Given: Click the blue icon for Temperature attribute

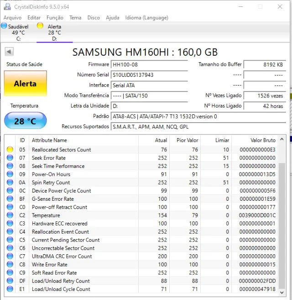Looking at the screenshot, I should [10, 215].
